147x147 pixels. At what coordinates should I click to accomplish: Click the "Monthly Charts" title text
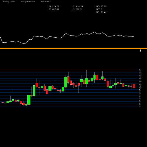(x=9, y=2)
